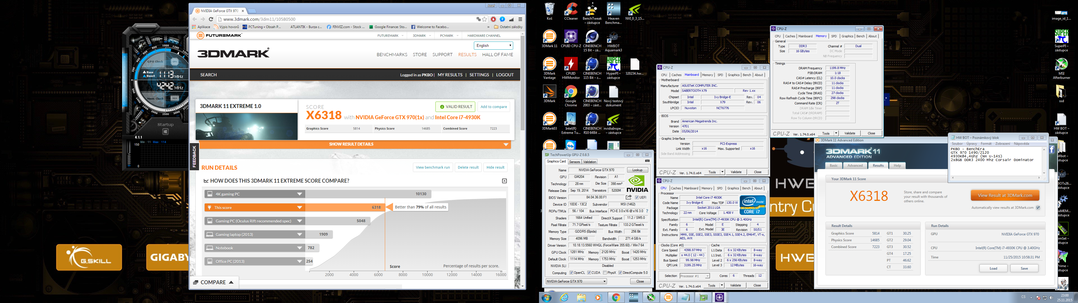Image resolution: width=1078 pixels, height=303 pixels.
Task: Toggle the DirectCompute 5.0 checkbox
Action: coord(620,273)
